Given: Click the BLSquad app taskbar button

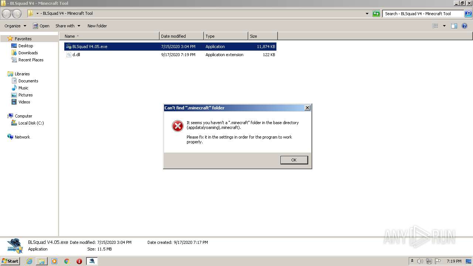Looking at the screenshot, I should 92,261.
